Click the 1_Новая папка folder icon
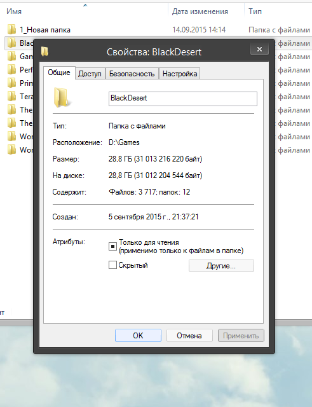Viewport: 312px width, 407px height. [x=11, y=30]
